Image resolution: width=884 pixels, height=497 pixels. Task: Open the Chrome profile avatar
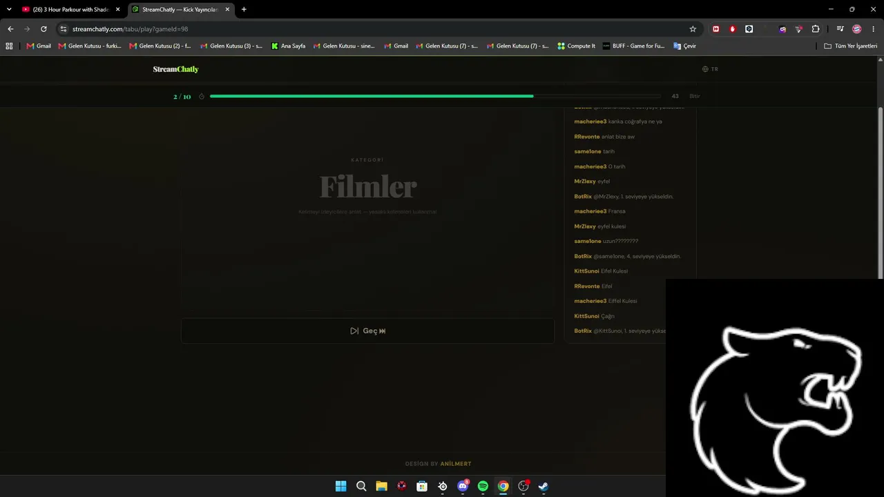point(857,29)
